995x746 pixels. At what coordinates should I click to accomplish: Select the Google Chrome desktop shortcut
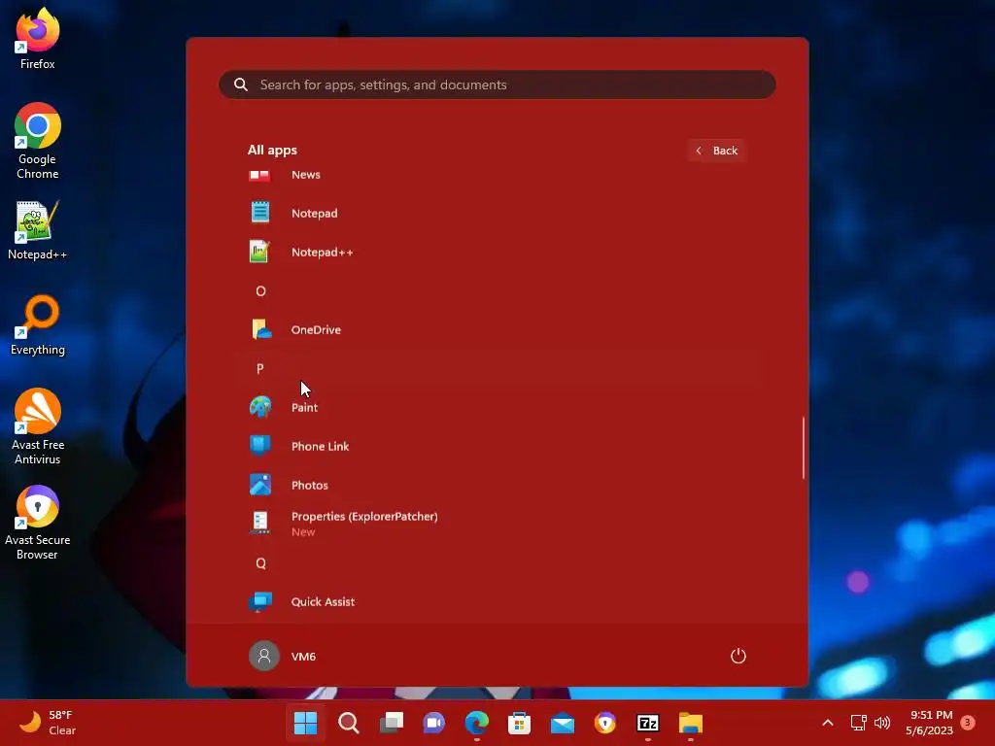click(x=38, y=141)
